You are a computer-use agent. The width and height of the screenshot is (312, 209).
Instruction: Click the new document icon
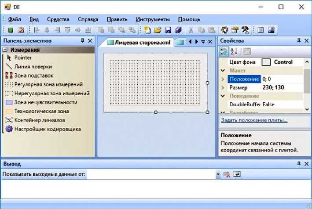(147, 30)
